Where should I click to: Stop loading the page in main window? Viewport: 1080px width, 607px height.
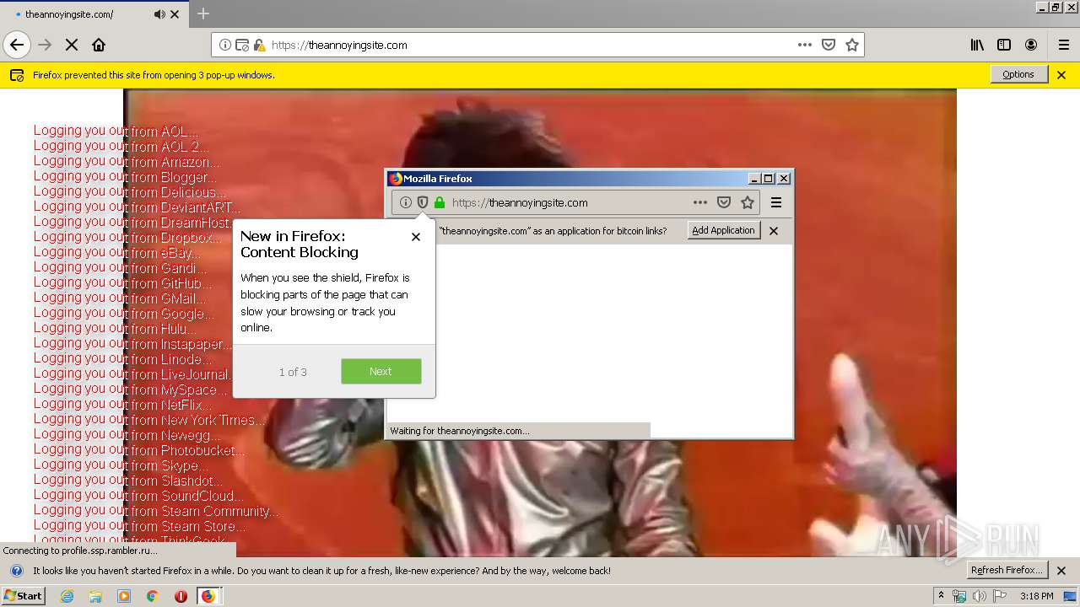72,45
